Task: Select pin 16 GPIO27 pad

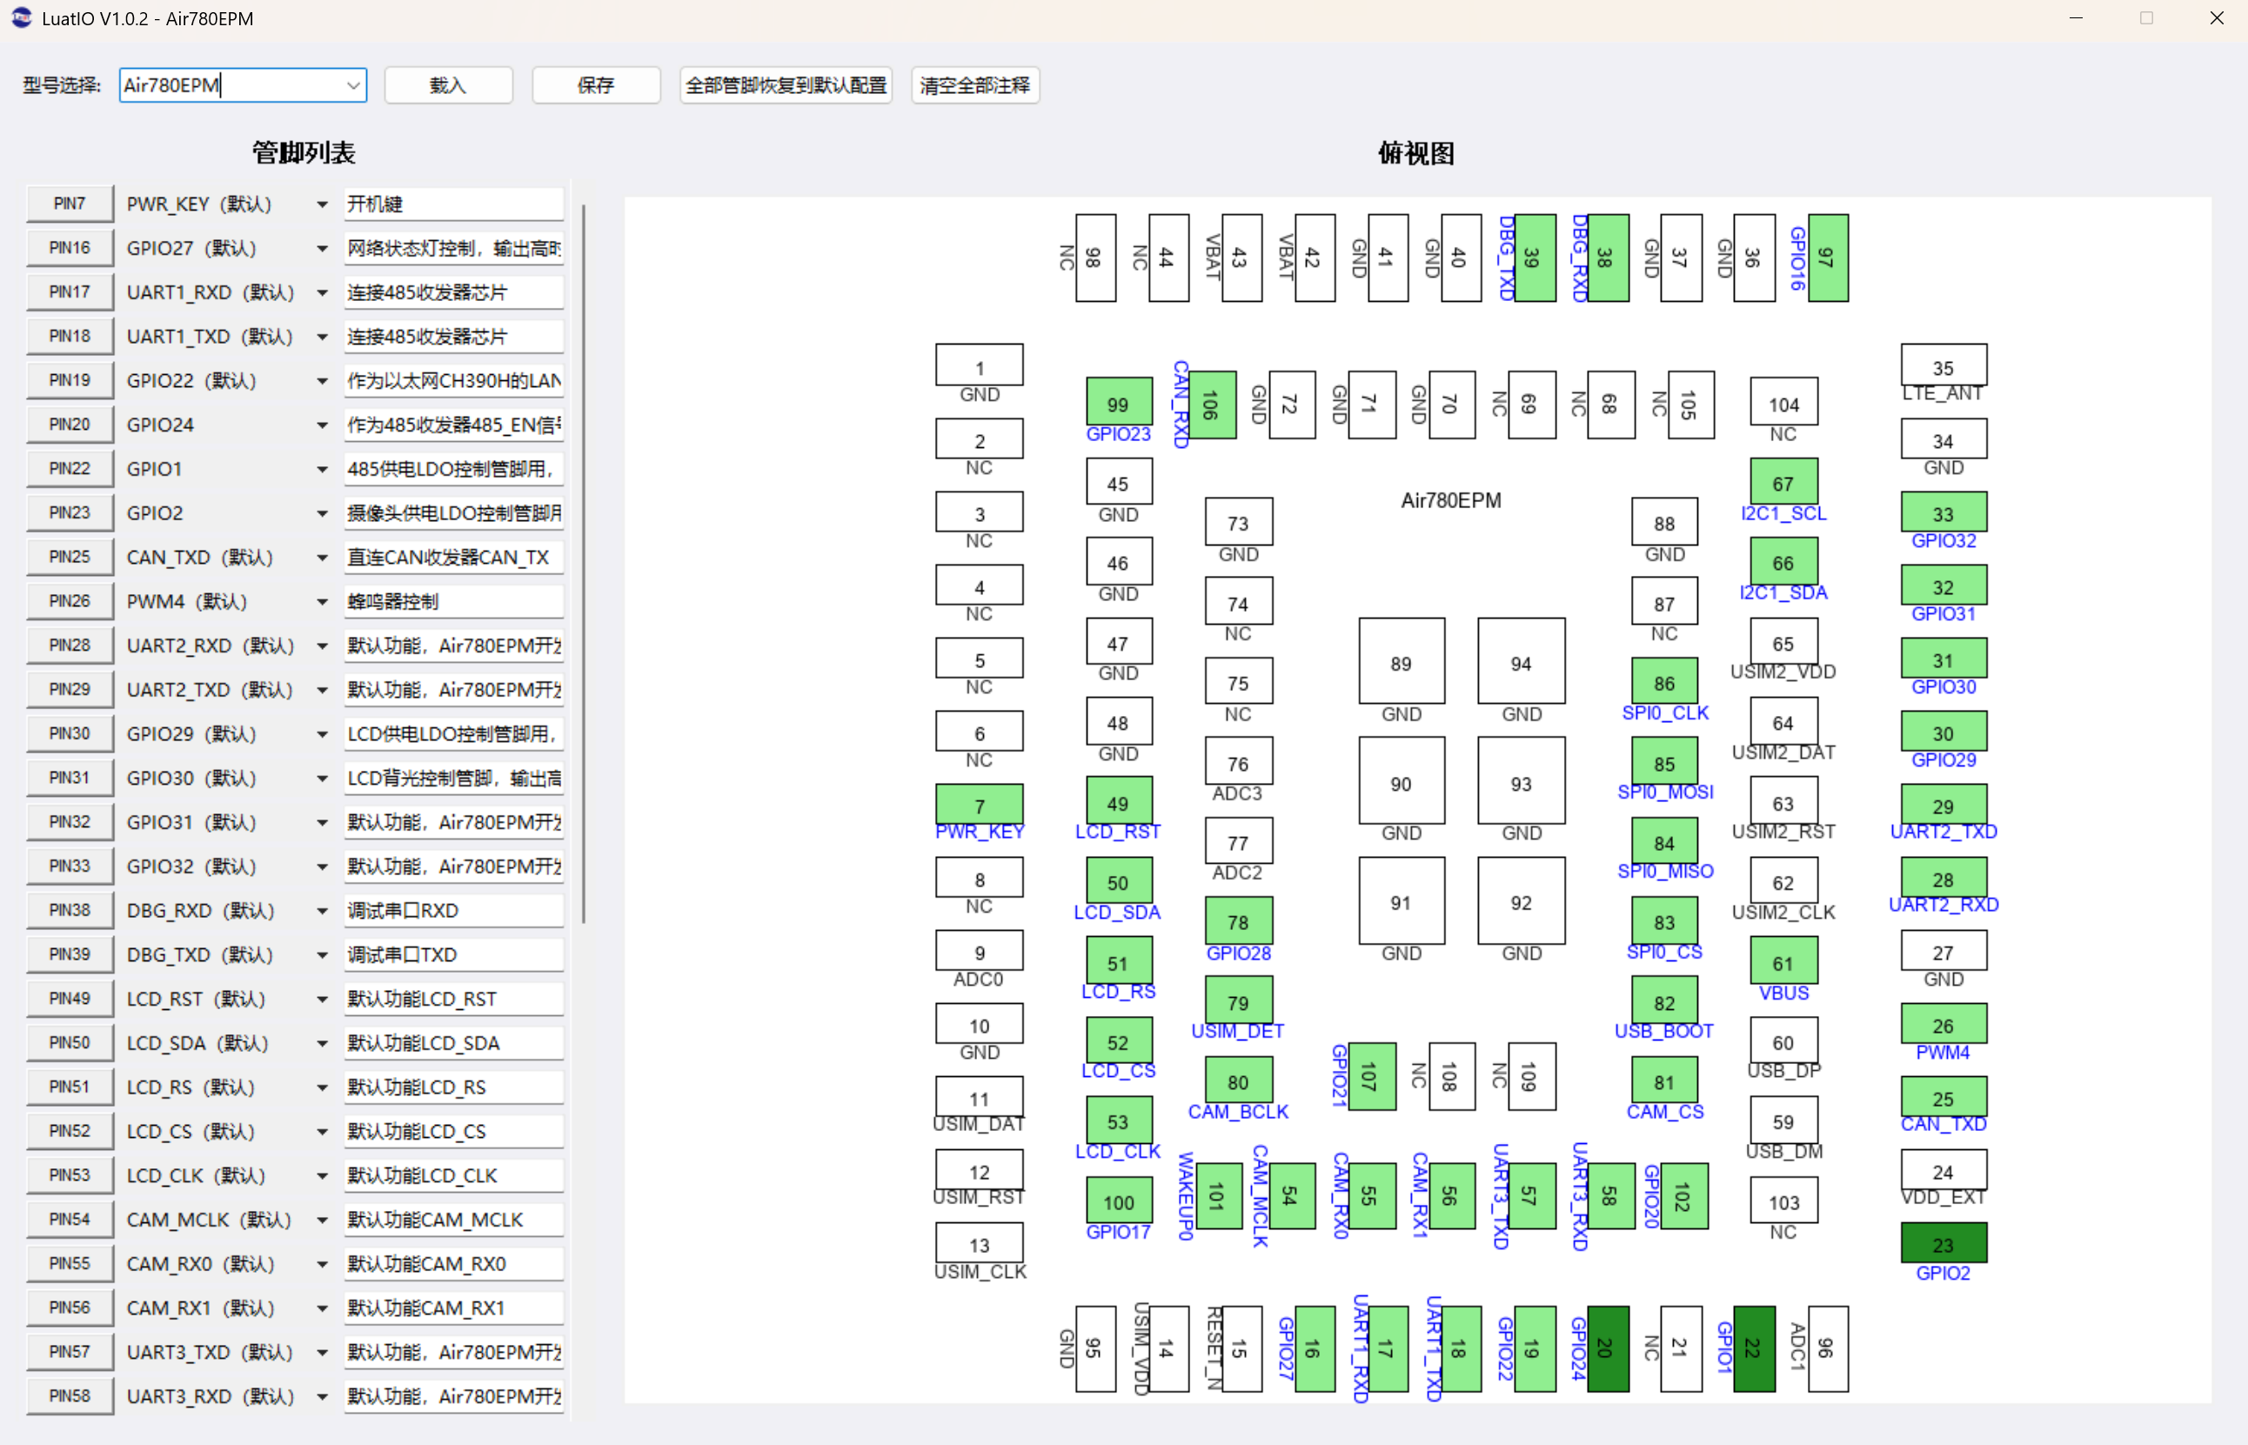Action: click(x=1315, y=1348)
